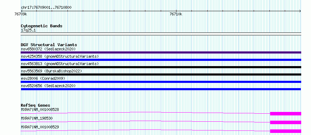
Task: Click the 76709k ruler position label
Action: tap(21, 14)
